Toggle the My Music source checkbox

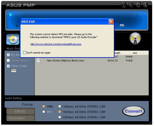(x=8, y=55)
